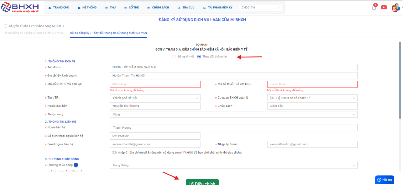Open the Tra cứu menu
Image resolution: width=405 pixels, height=187 pixels.
coord(186,8)
